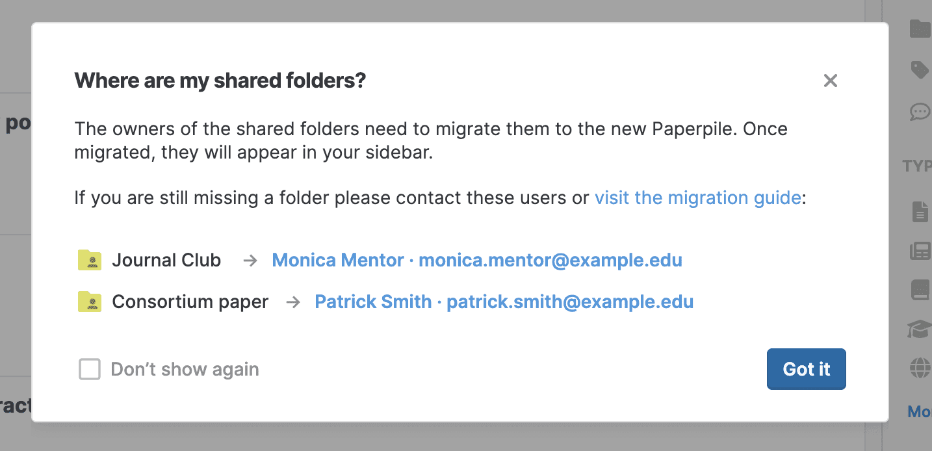Close the shared folders dialog
Viewport: 932px width, 451px height.
pyautogui.click(x=830, y=81)
